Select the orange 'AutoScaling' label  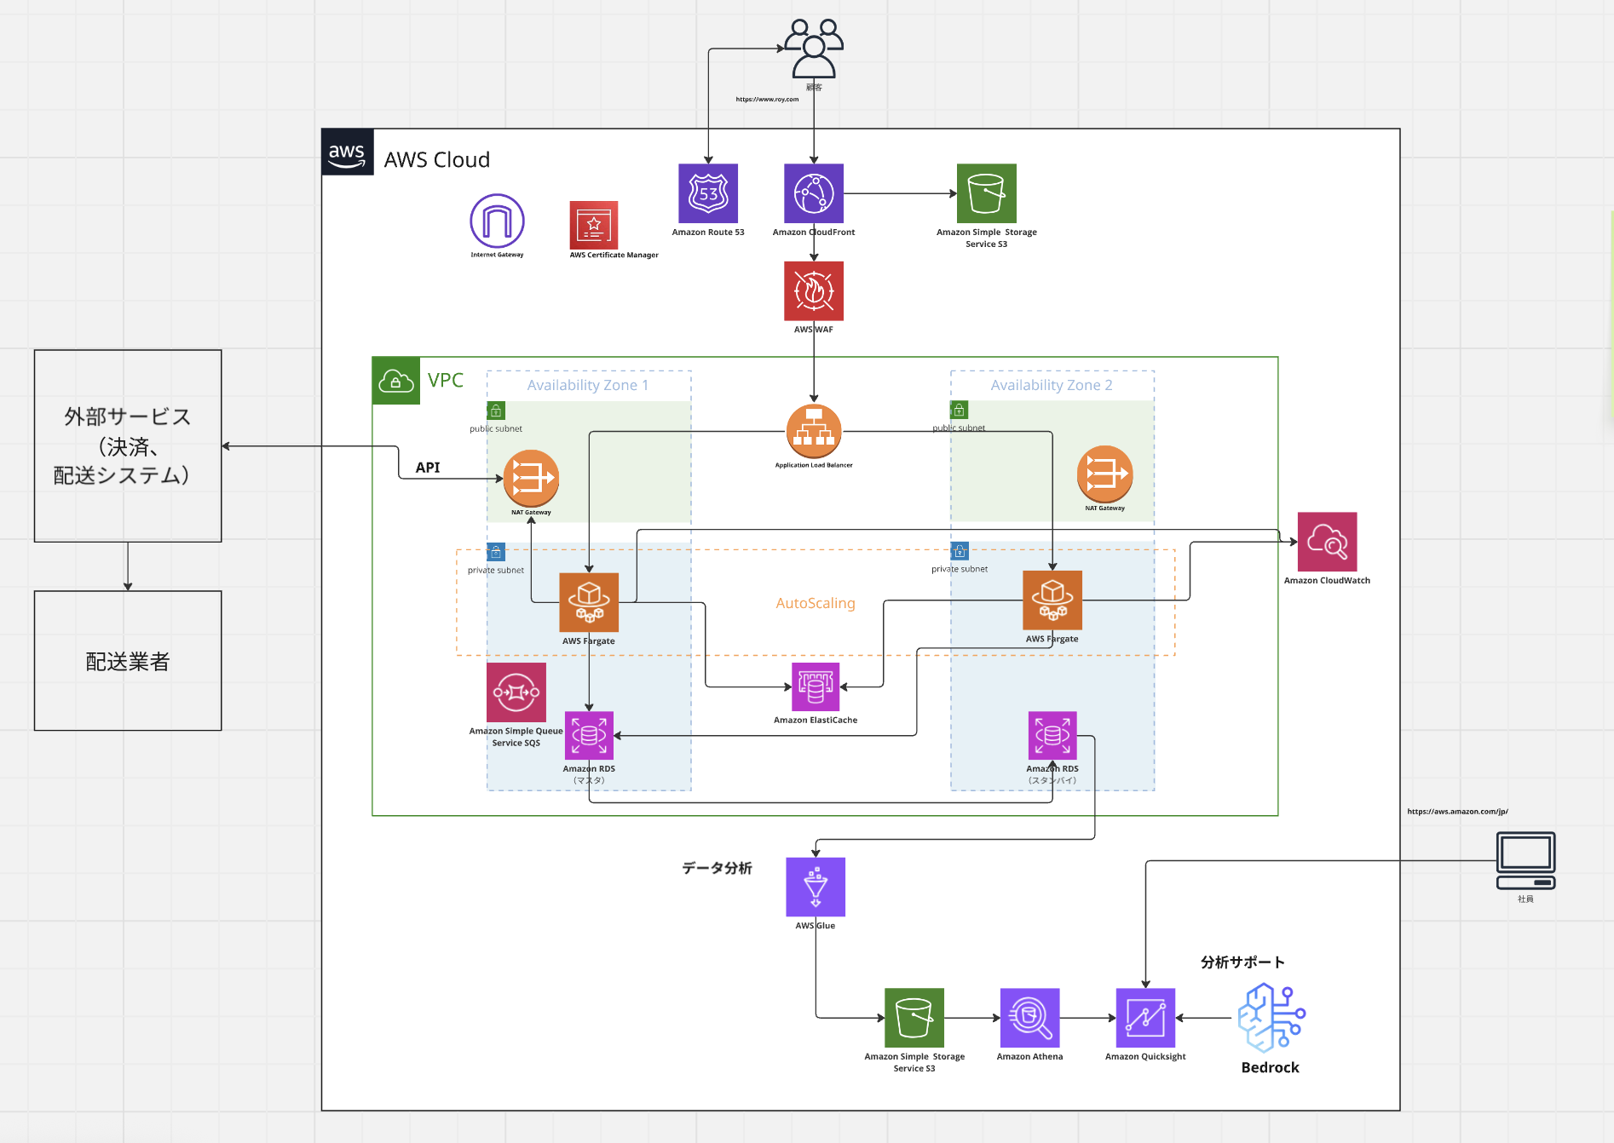[816, 603]
